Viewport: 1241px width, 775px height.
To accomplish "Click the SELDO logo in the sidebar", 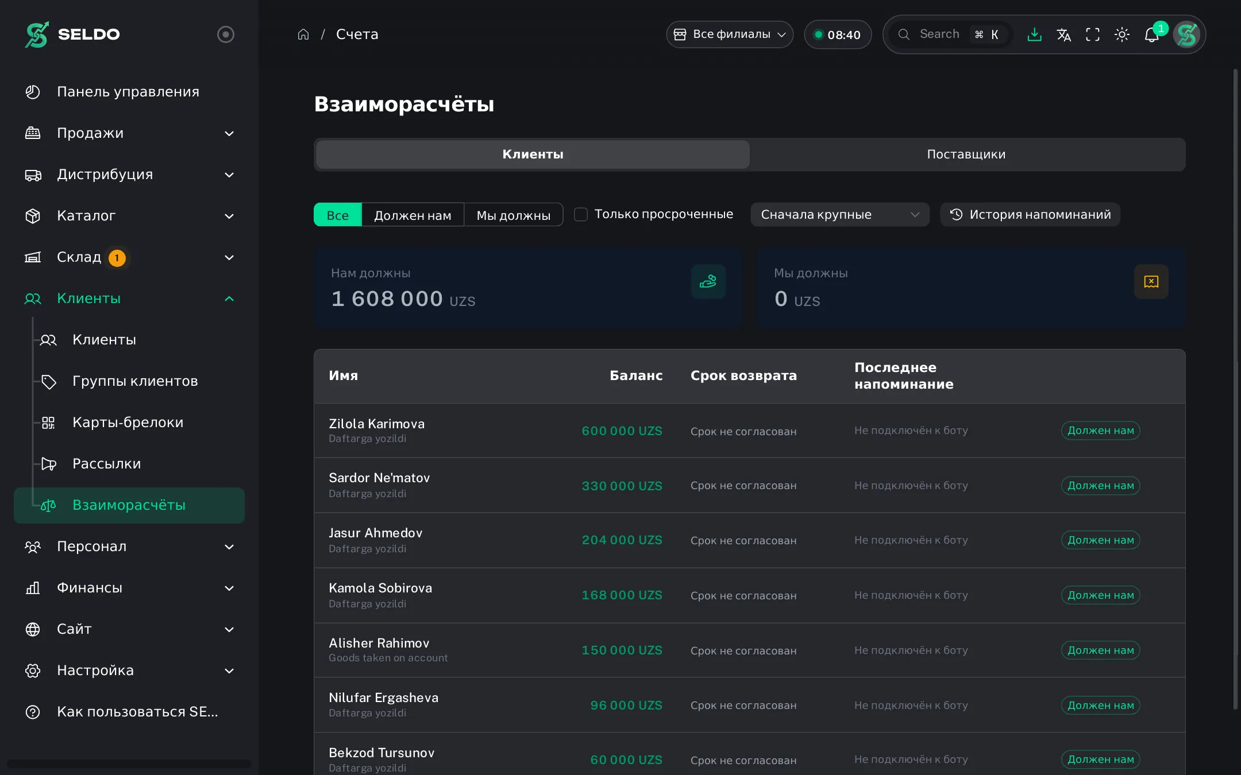I will click(72, 34).
